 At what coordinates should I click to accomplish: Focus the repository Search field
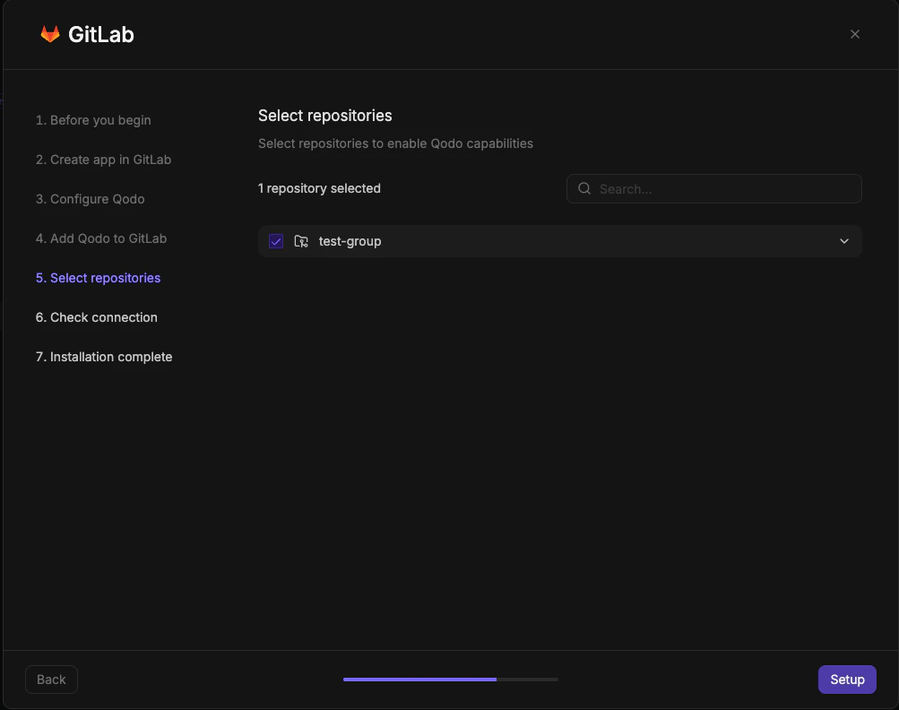coord(713,188)
